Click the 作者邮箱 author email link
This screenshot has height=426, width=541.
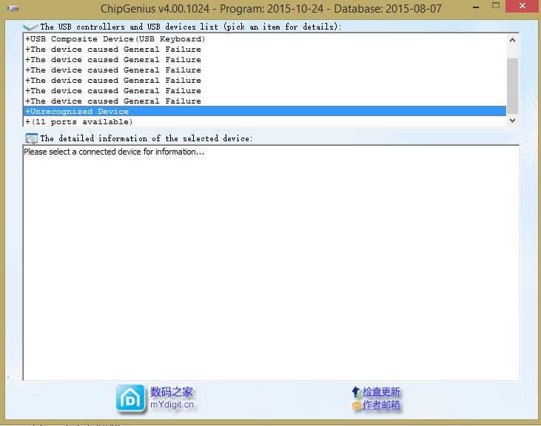coord(381,405)
